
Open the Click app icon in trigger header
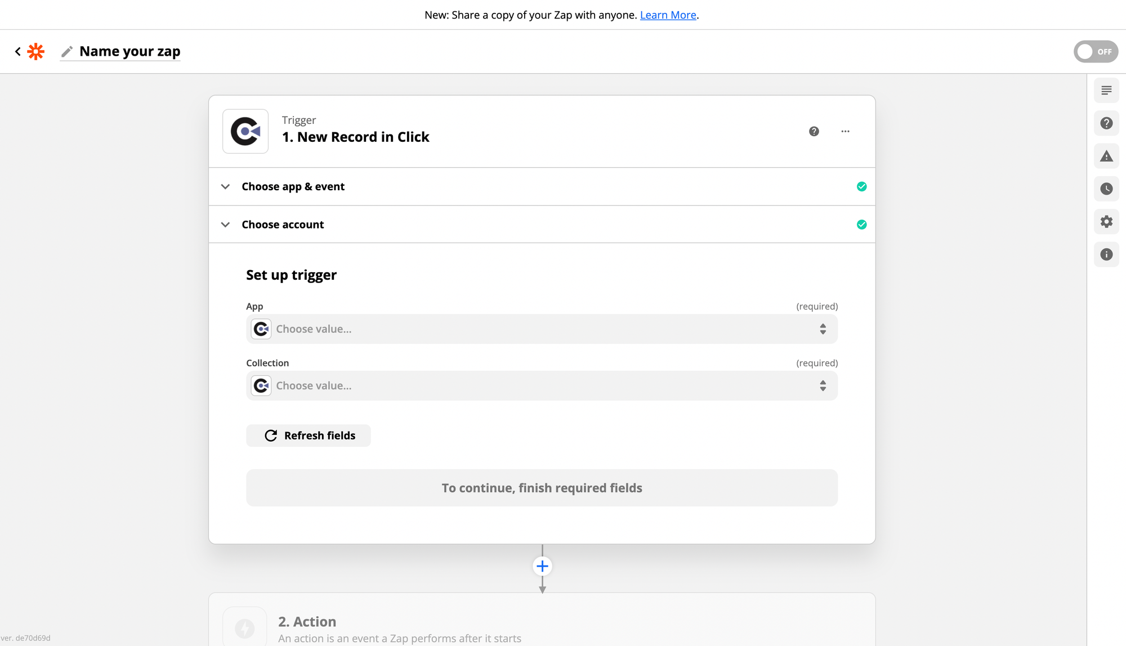(245, 131)
